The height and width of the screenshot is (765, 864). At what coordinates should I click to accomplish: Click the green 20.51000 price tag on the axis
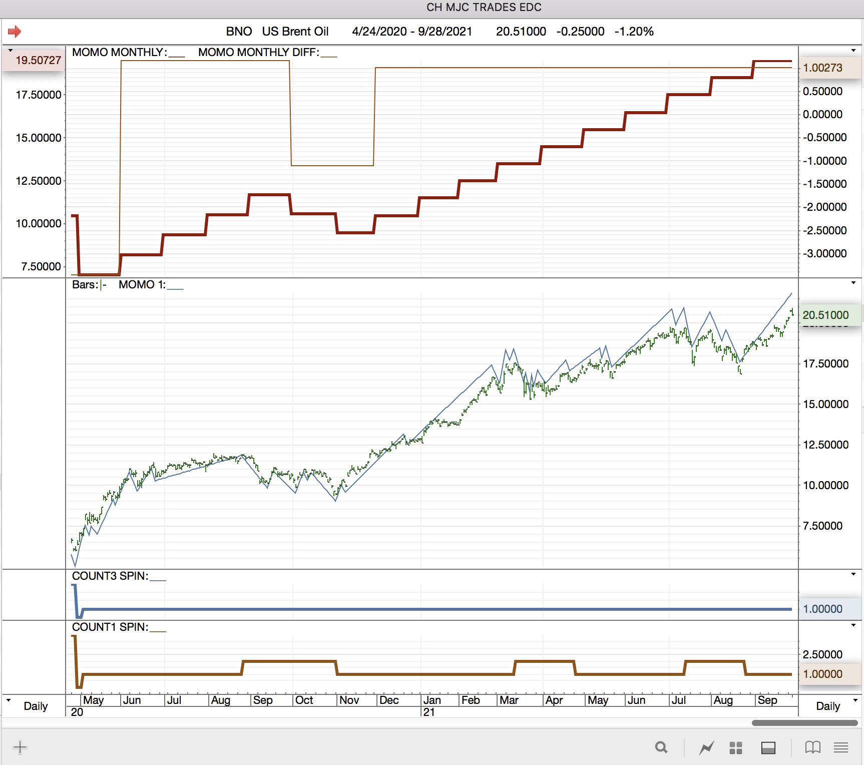[x=830, y=315]
